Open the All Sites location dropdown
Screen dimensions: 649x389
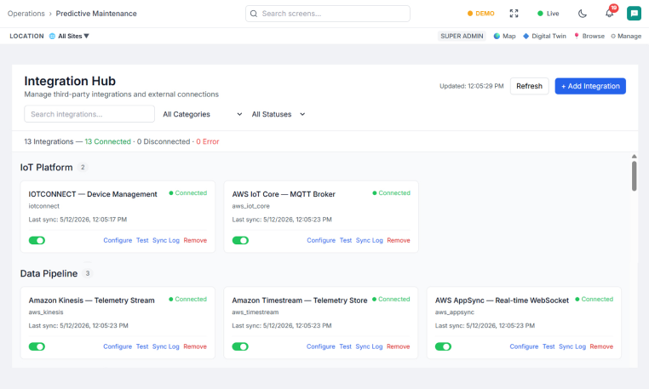(x=69, y=36)
